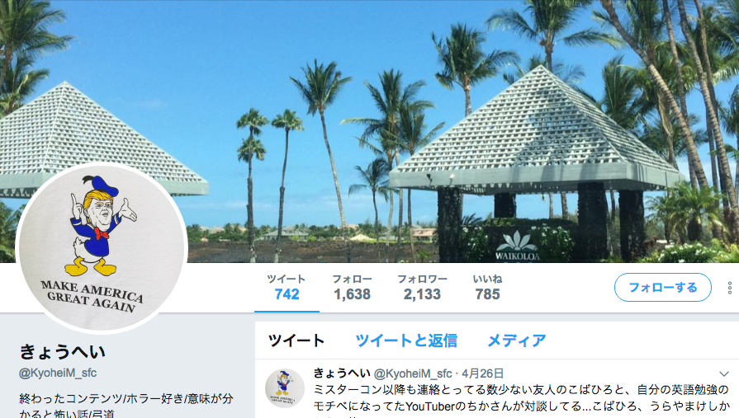Switch to the メディア tab
Viewport: 739px width, 418px height.
(x=517, y=341)
